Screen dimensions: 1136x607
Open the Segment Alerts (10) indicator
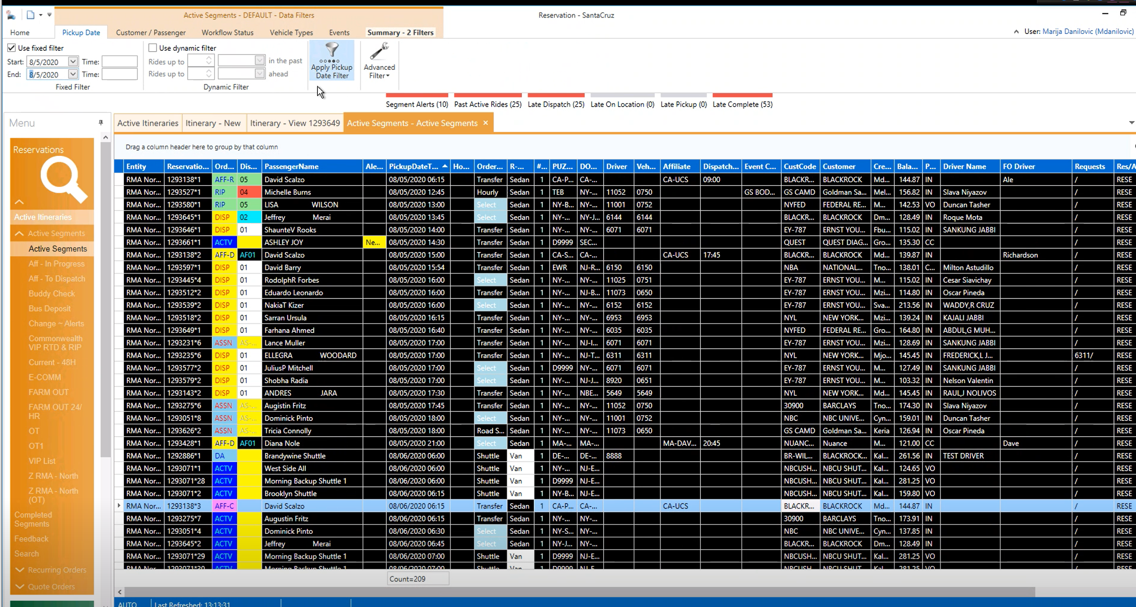[416, 104]
